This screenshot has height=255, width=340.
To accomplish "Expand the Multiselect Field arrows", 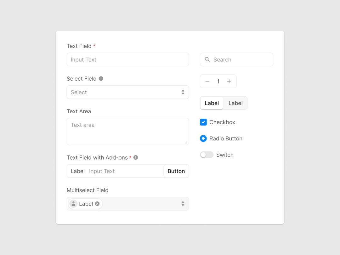I will (183, 204).
